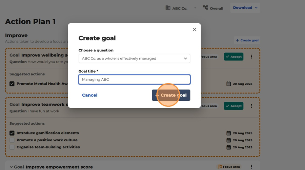The width and height of the screenshot is (305, 170).
Task: Accept the Improve teamwork goal
Action: point(233,106)
